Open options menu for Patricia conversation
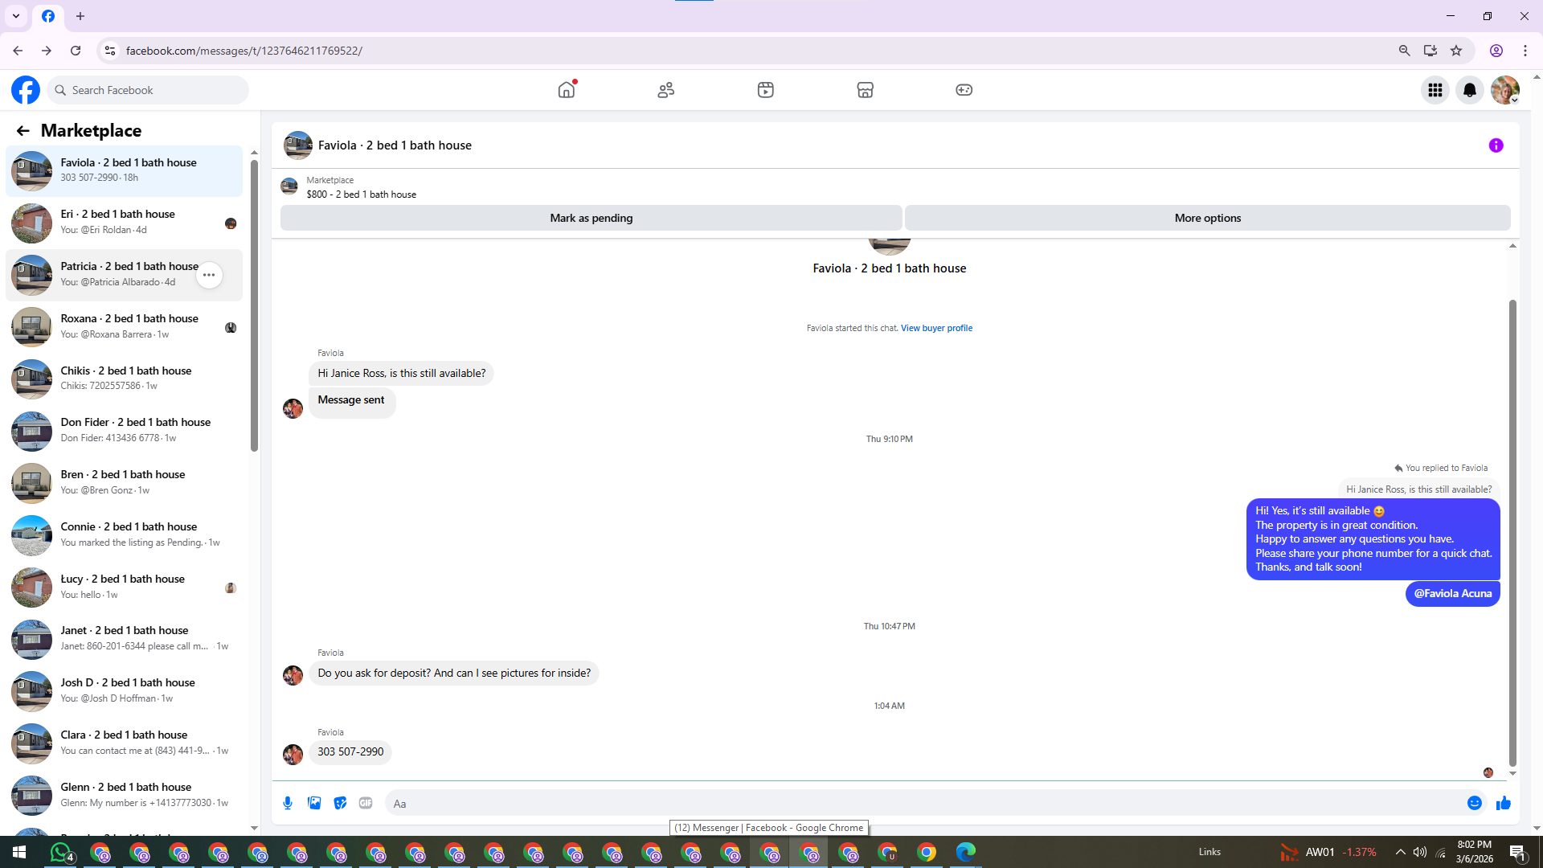 (209, 275)
